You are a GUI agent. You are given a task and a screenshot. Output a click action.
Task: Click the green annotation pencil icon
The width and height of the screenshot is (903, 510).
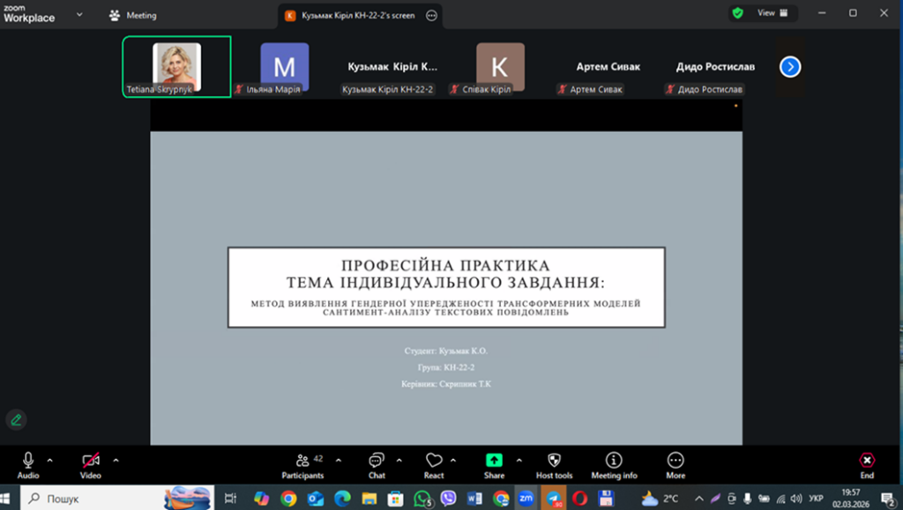(15, 419)
